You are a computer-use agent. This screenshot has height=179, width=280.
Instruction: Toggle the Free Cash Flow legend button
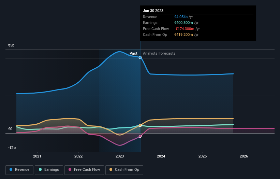[x=84, y=170]
